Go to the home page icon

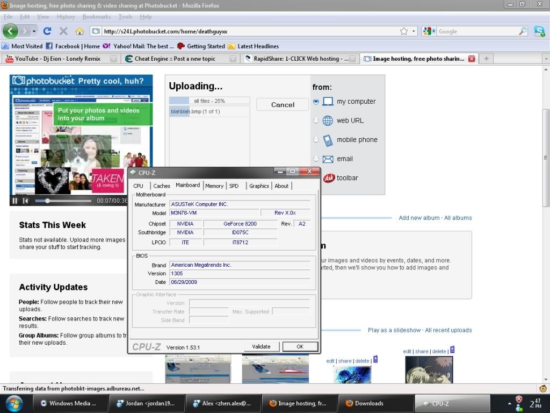(79, 31)
